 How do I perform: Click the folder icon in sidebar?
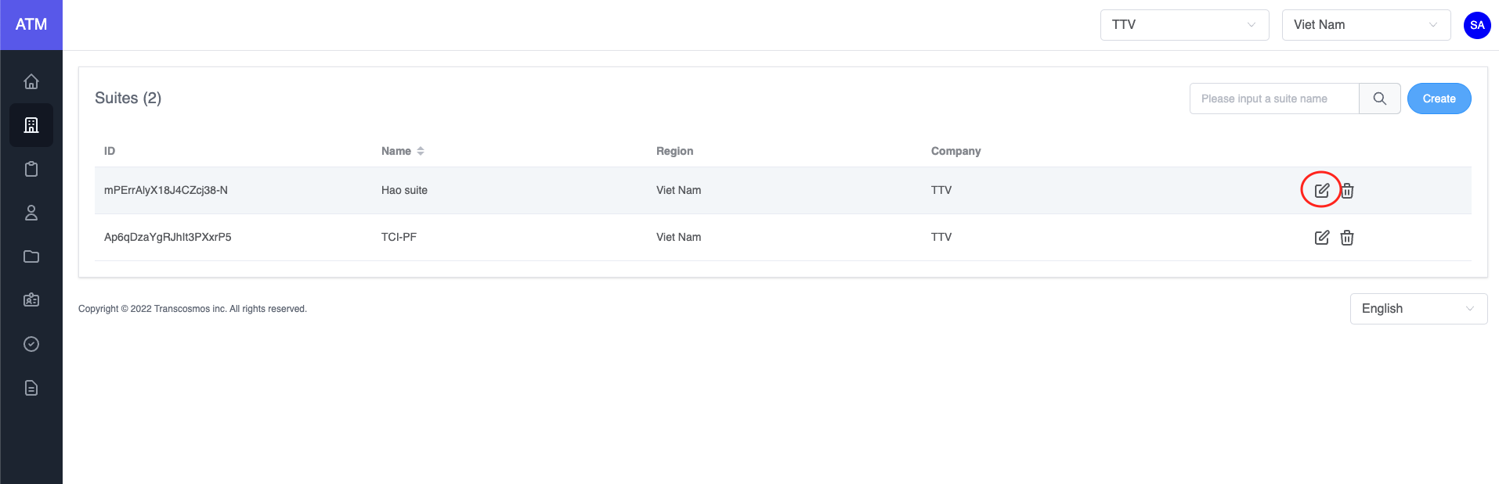(31, 256)
